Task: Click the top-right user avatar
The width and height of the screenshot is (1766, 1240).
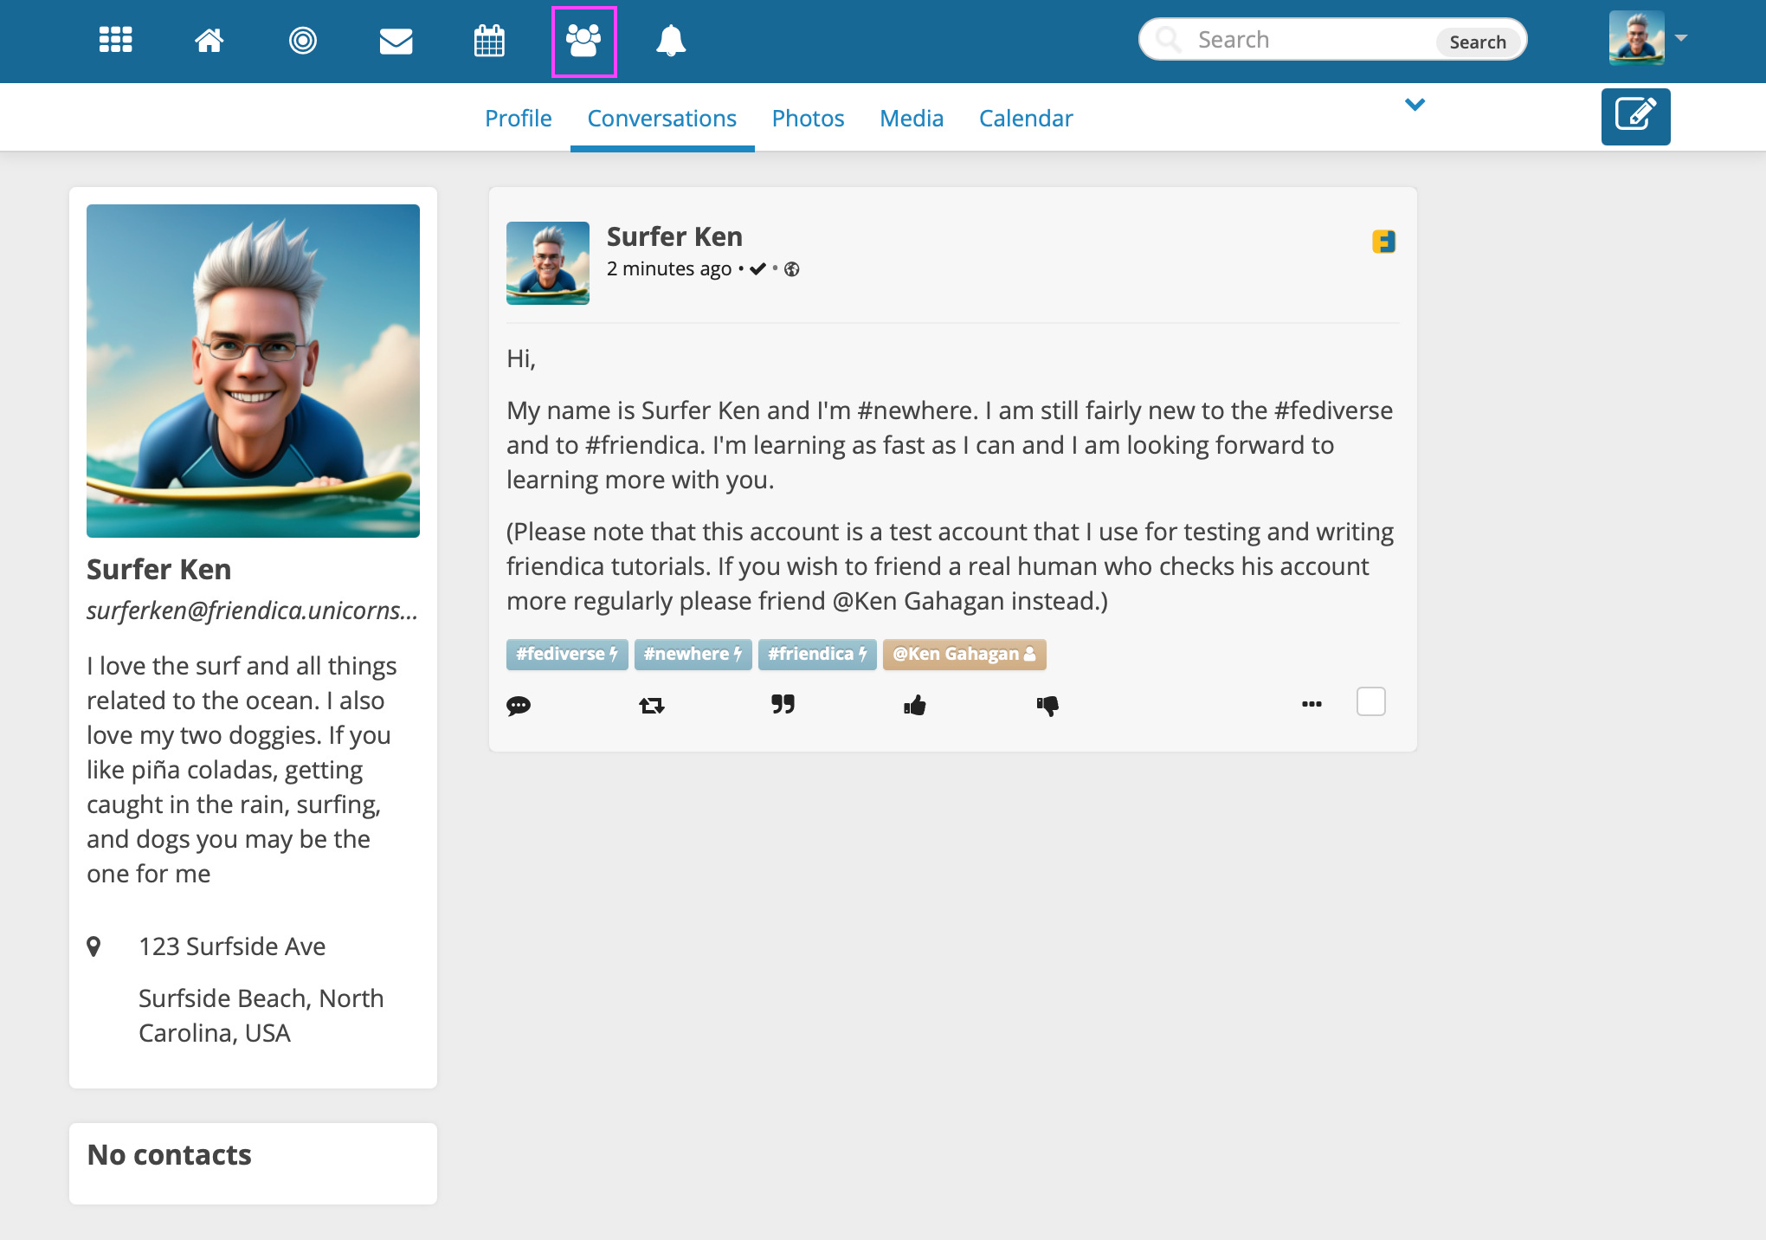Action: pyautogui.click(x=1636, y=38)
